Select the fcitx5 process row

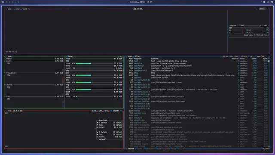pyautogui.click(x=198, y=111)
